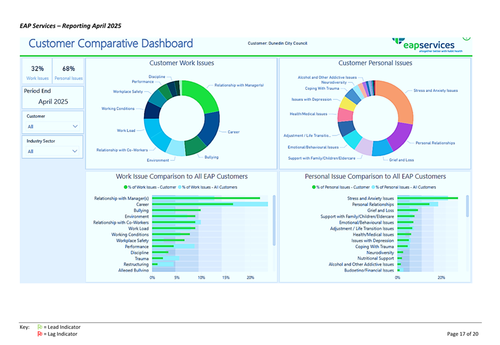500x345 pixels.
Task: Click the personal issue comparison chart scrollbar
Action: 467,207
